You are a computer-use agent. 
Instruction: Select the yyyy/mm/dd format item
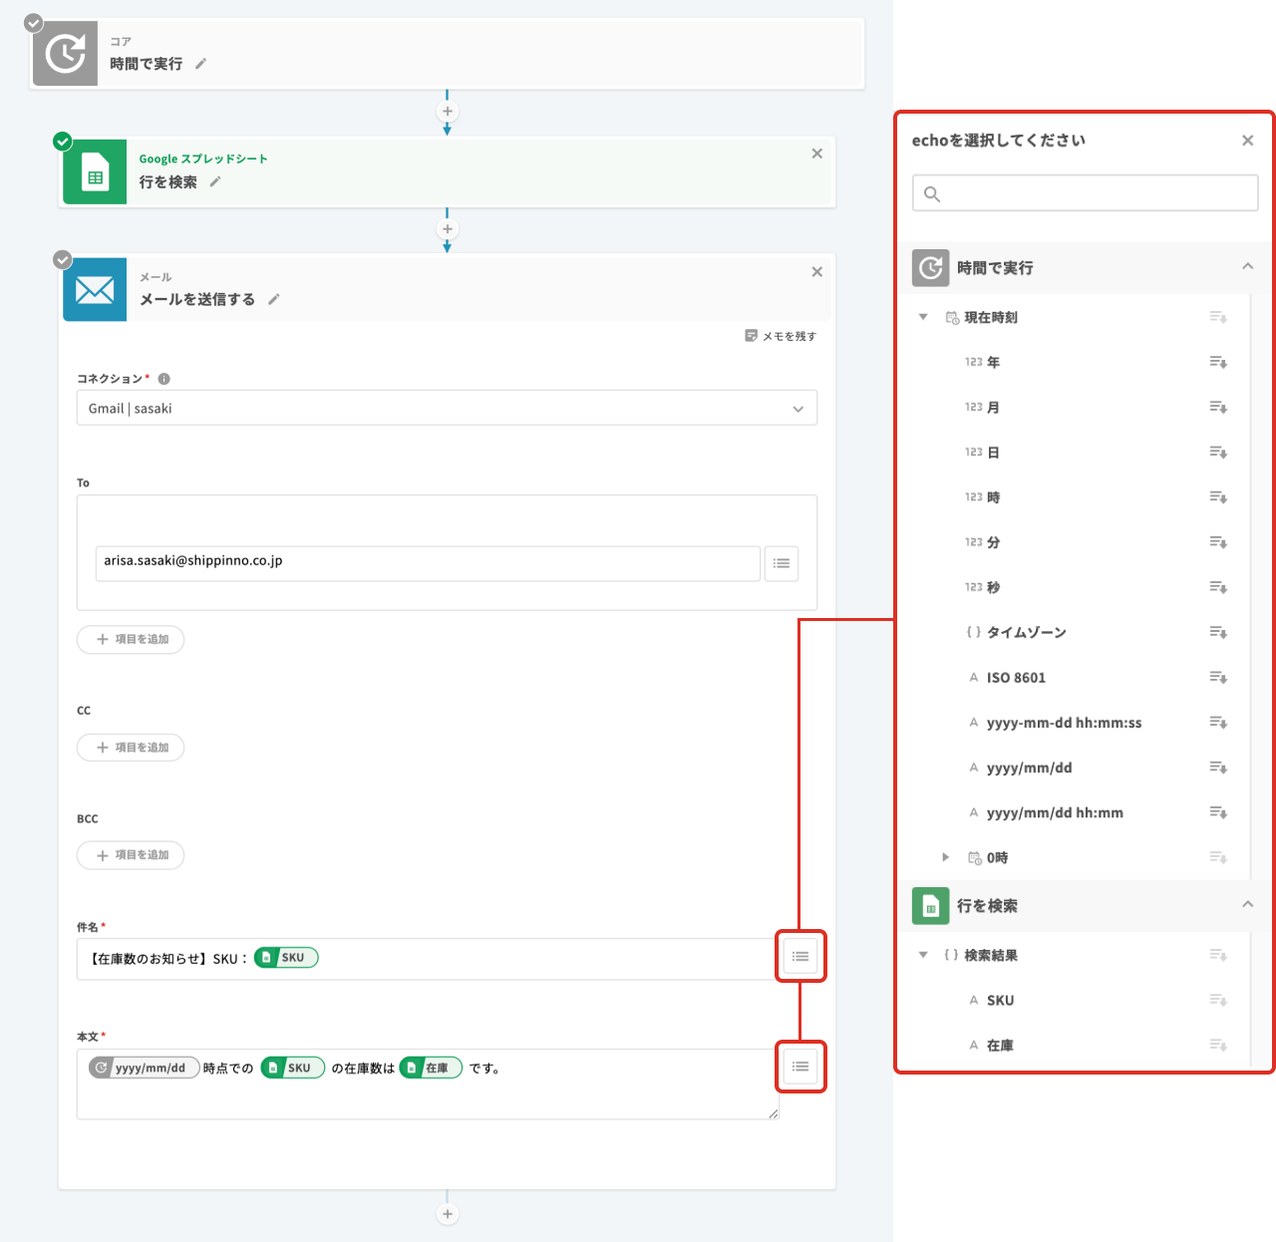pyautogui.click(x=1029, y=768)
